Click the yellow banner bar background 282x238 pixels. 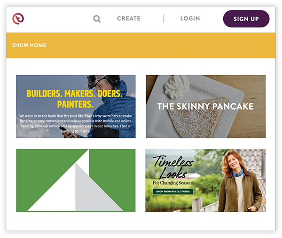click(x=141, y=45)
